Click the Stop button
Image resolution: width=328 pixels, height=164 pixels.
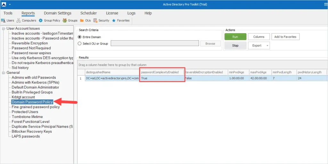[235, 46]
